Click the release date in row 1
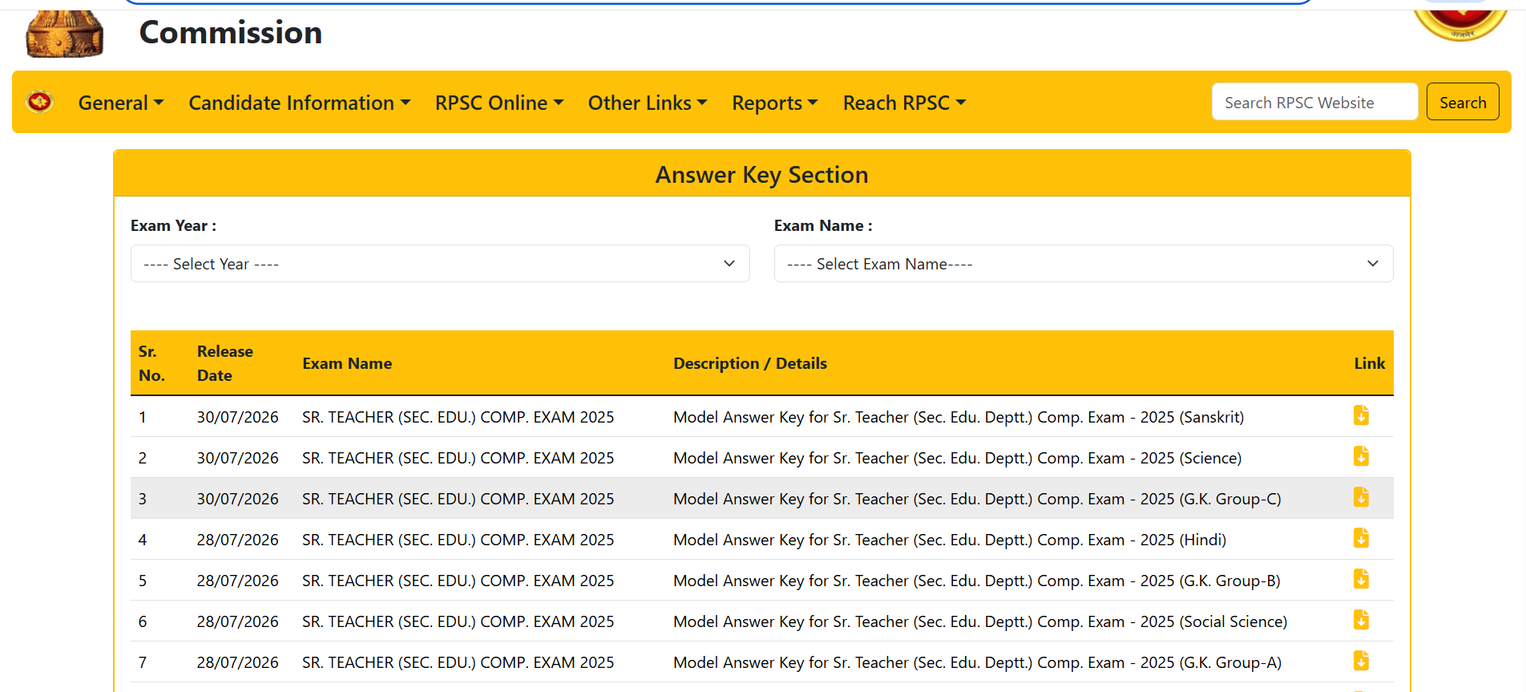The image size is (1526, 692). [x=238, y=417]
